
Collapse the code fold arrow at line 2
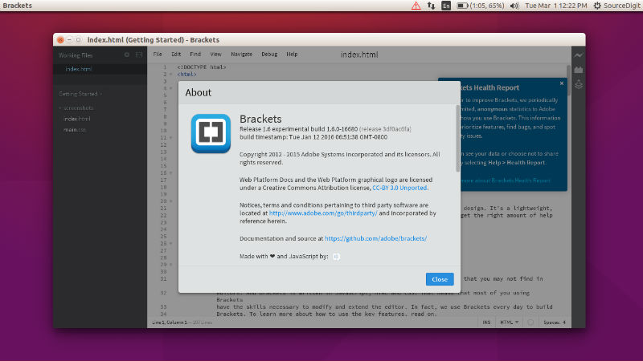point(171,75)
